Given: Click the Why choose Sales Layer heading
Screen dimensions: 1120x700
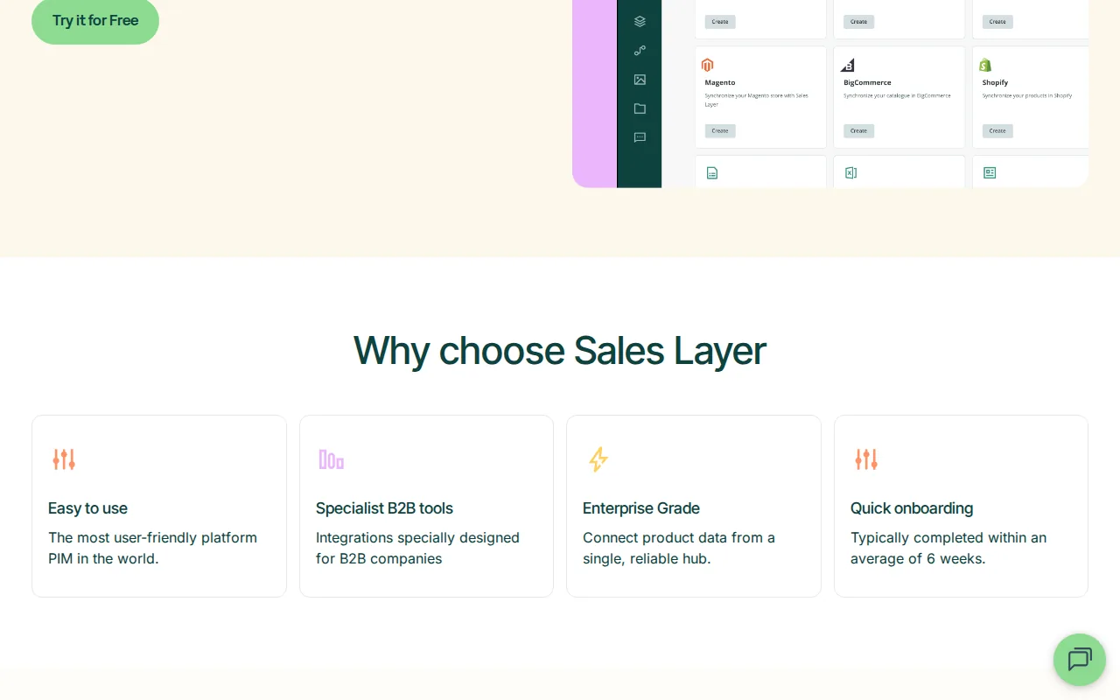Looking at the screenshot, I should [560, 351].
